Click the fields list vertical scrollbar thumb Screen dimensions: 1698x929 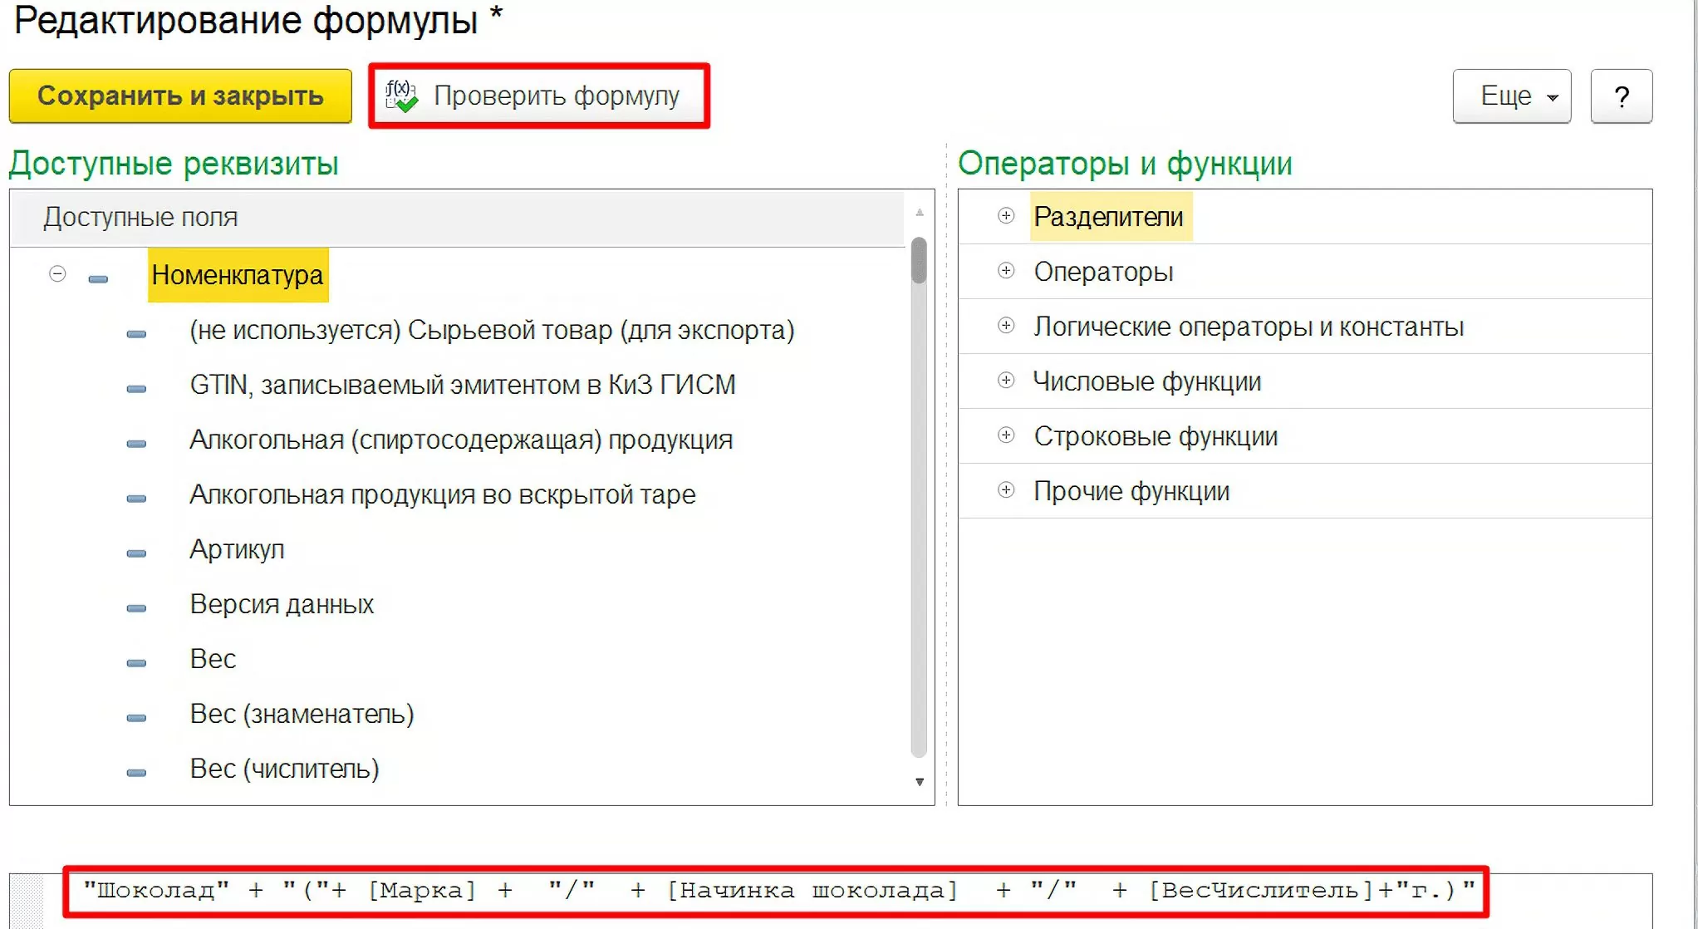919,260
